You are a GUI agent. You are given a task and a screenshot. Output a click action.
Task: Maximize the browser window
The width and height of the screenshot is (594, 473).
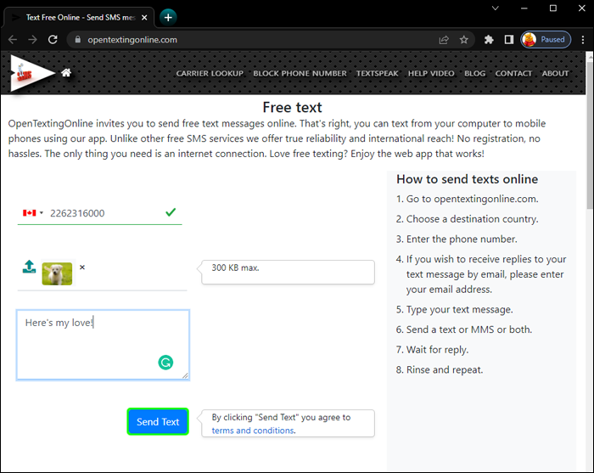553,8
